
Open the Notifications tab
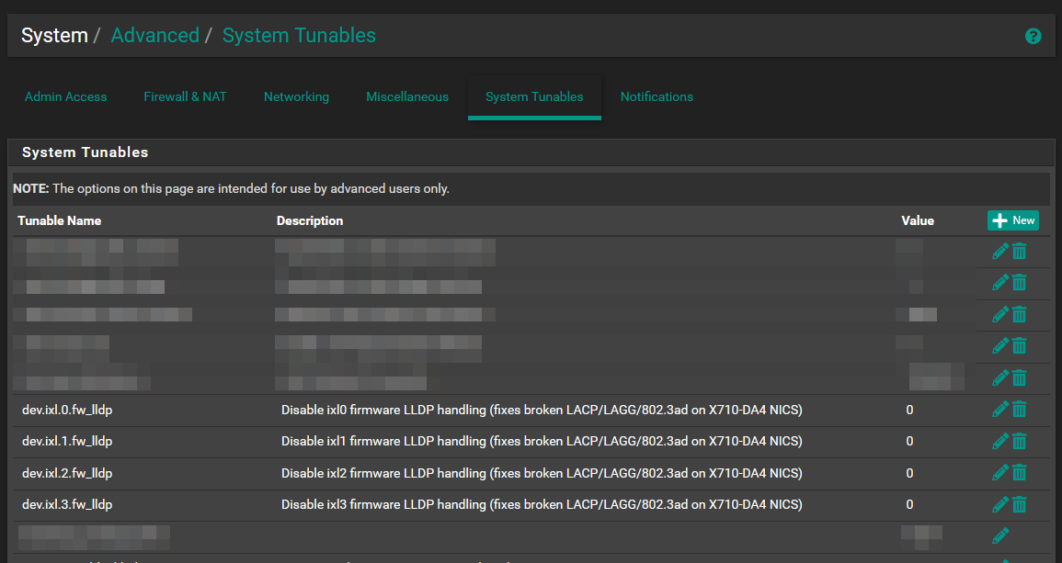pyautogui.click(x=657, y=96)
